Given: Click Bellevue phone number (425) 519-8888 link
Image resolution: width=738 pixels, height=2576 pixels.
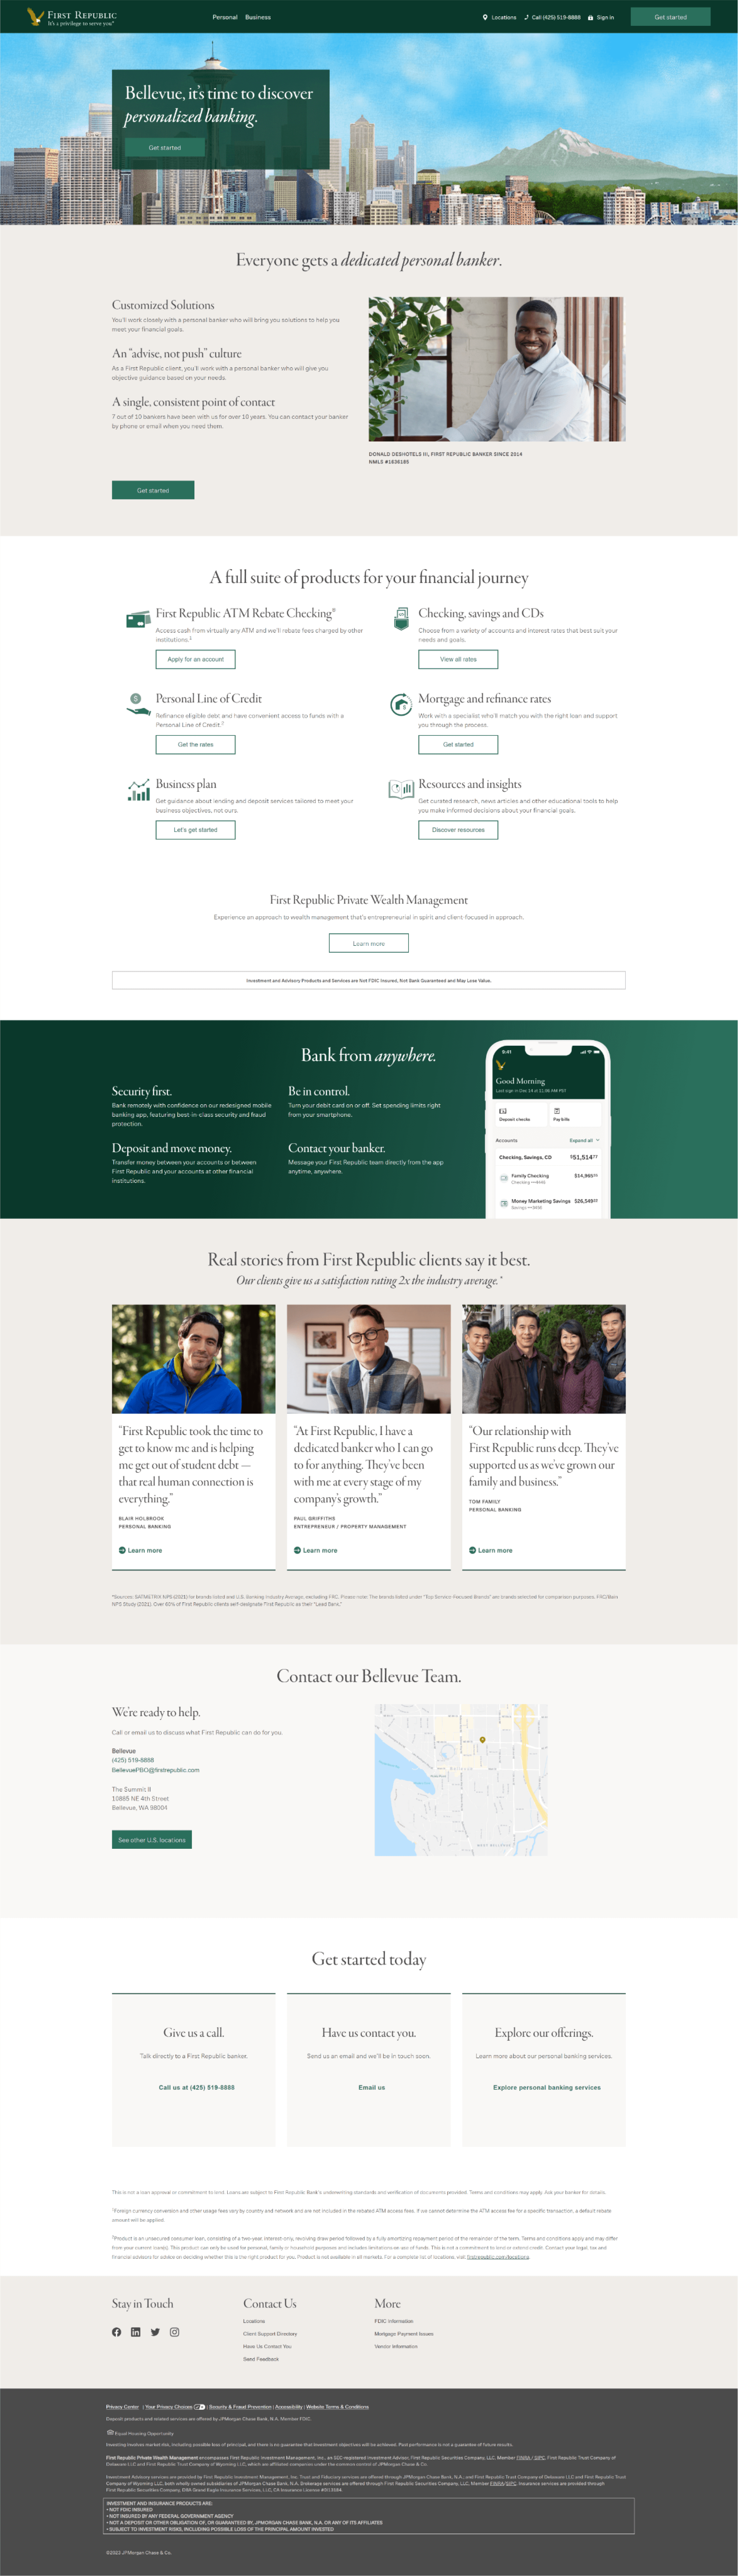Looking at the screenshot, I should (x=133, y=1760).
